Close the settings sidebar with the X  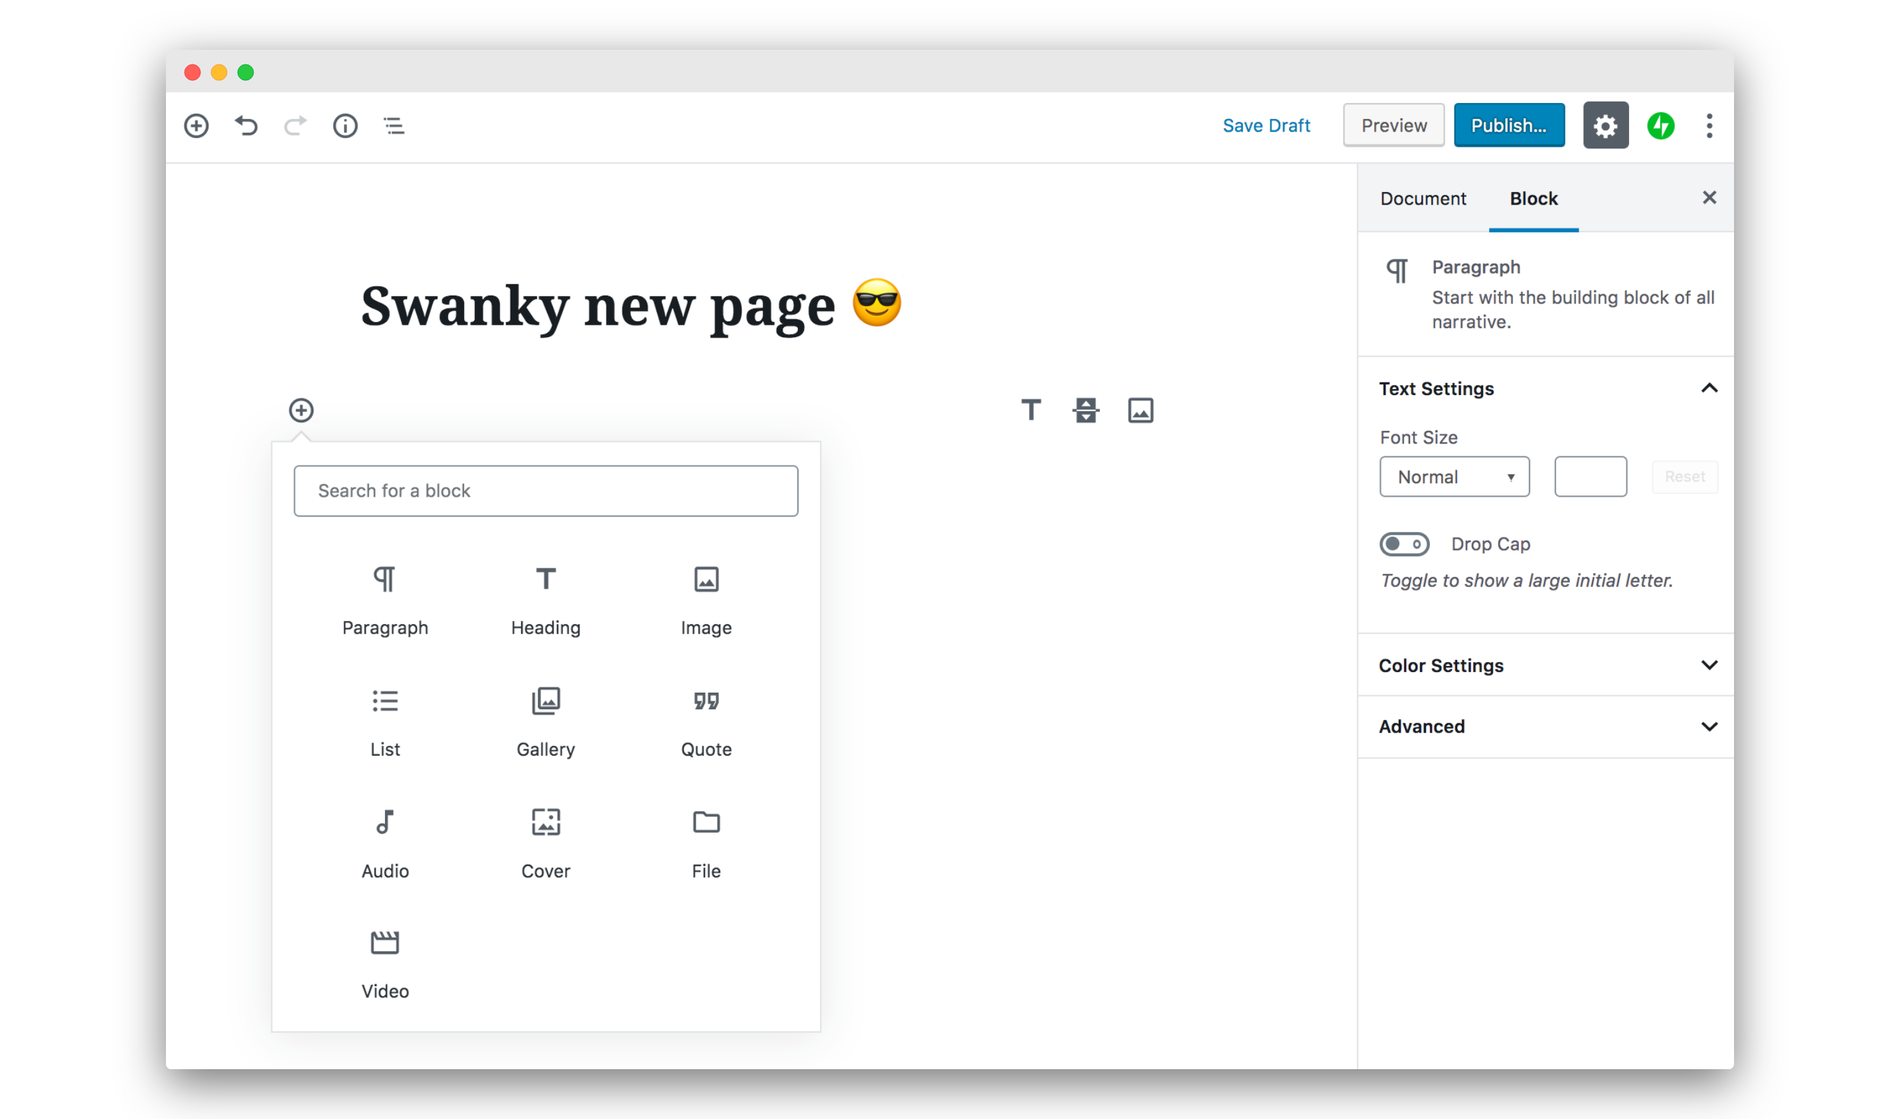click(x=1709, y=197)
